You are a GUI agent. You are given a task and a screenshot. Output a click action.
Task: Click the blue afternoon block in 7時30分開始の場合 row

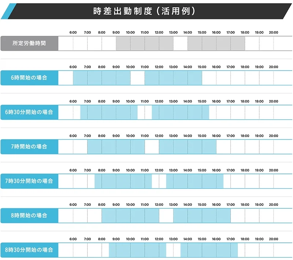click(x=195, y=181)
